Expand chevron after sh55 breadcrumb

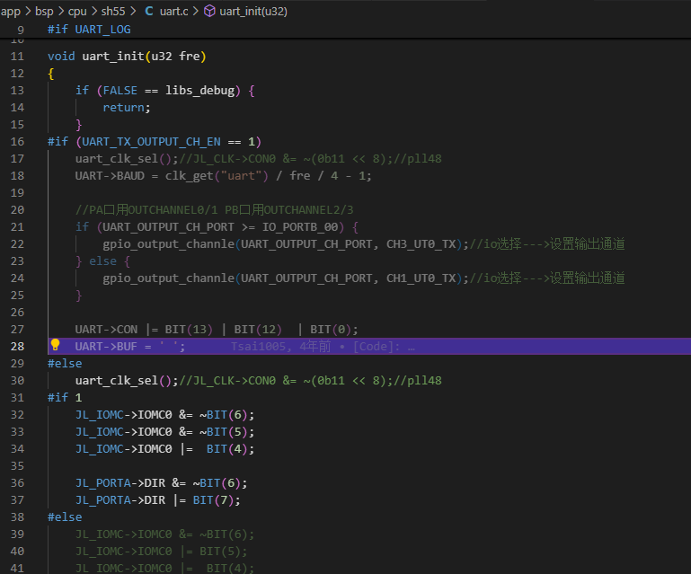coord(133,11)
